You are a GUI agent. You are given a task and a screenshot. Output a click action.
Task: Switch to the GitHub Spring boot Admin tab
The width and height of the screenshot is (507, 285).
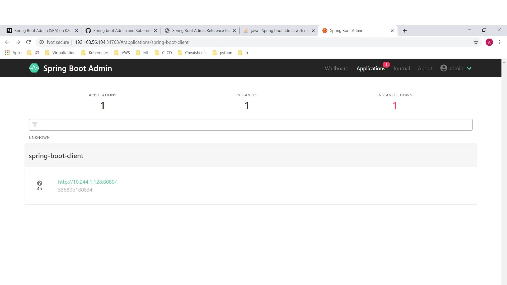point(119,31)
